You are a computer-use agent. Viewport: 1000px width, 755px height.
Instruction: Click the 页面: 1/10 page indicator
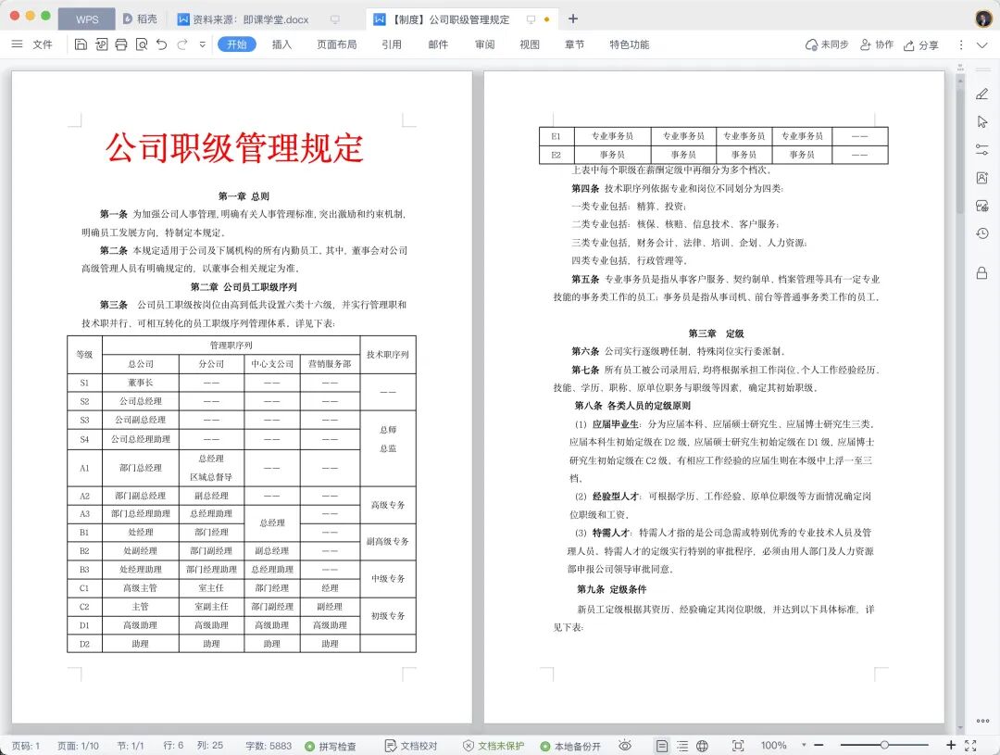(x=78, y=746)
